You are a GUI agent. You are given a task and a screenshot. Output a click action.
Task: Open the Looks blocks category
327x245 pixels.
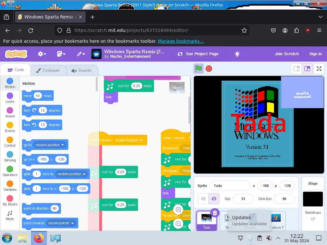(10, 98)
